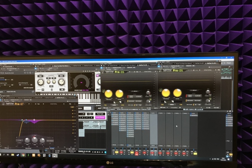Open Windows Start menu

tap(0, 155)
